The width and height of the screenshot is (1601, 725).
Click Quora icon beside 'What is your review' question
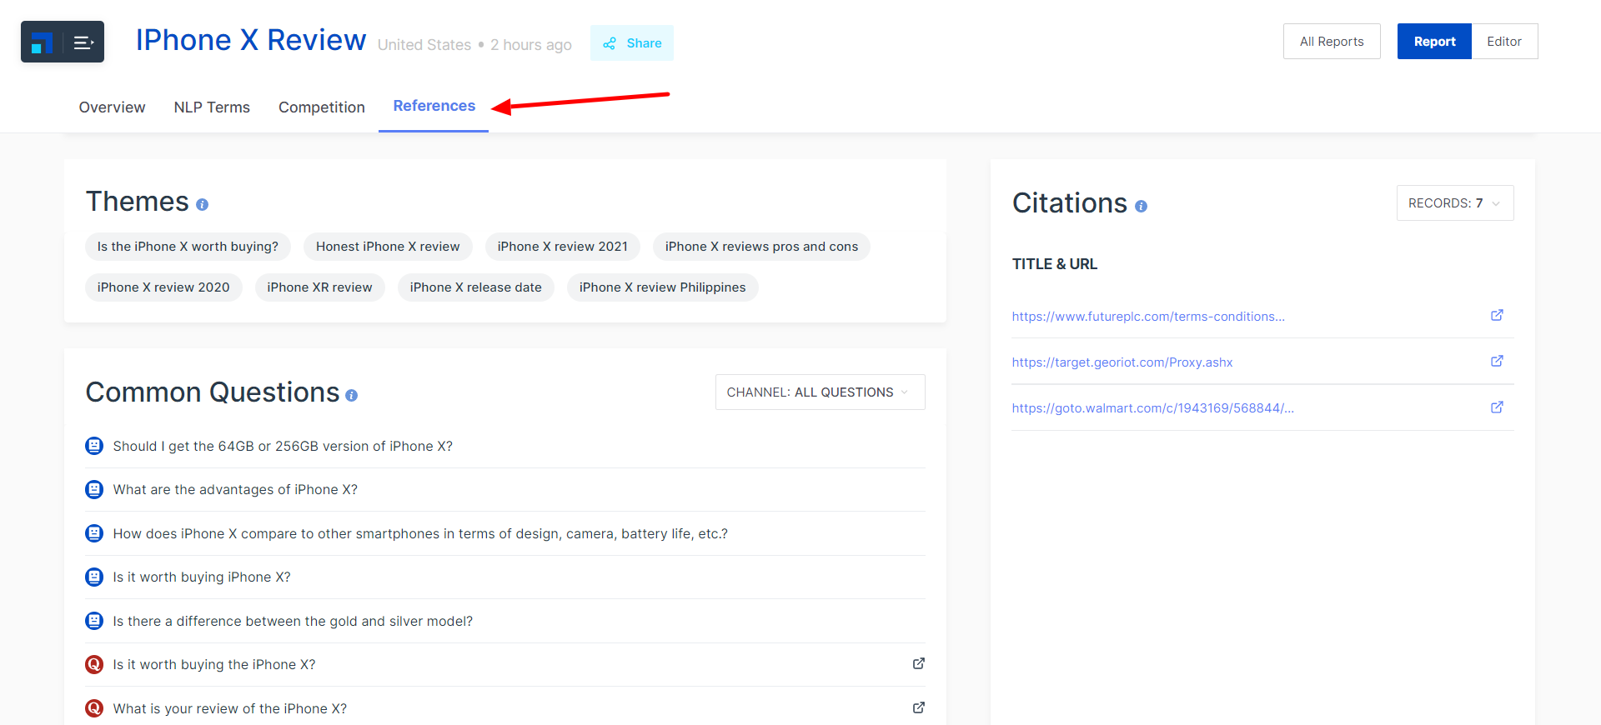(x=94, y=708)
